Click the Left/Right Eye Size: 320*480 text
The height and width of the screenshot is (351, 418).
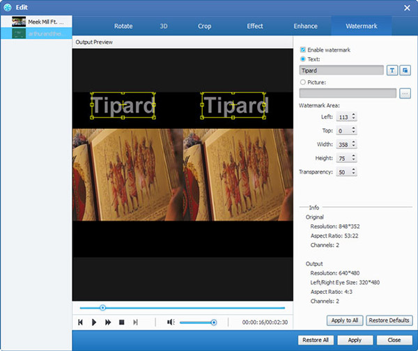[345, 283]
